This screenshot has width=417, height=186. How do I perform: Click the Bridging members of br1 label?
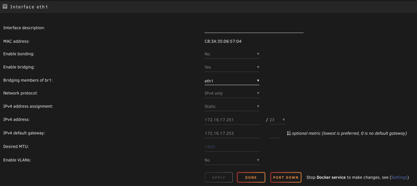coord(28,80)
